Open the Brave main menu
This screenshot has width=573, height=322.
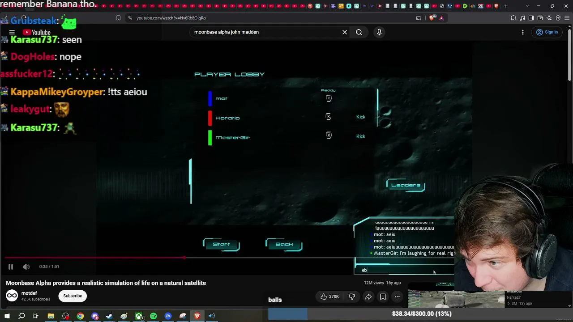click(567, 18)
